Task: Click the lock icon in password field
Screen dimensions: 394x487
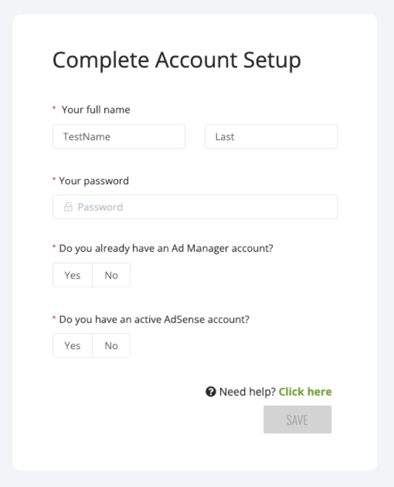Action: (x=68, y=207)
